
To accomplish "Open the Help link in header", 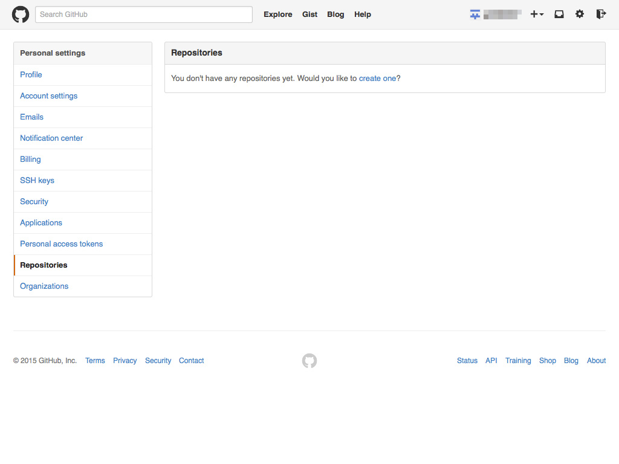I will 363,14.
